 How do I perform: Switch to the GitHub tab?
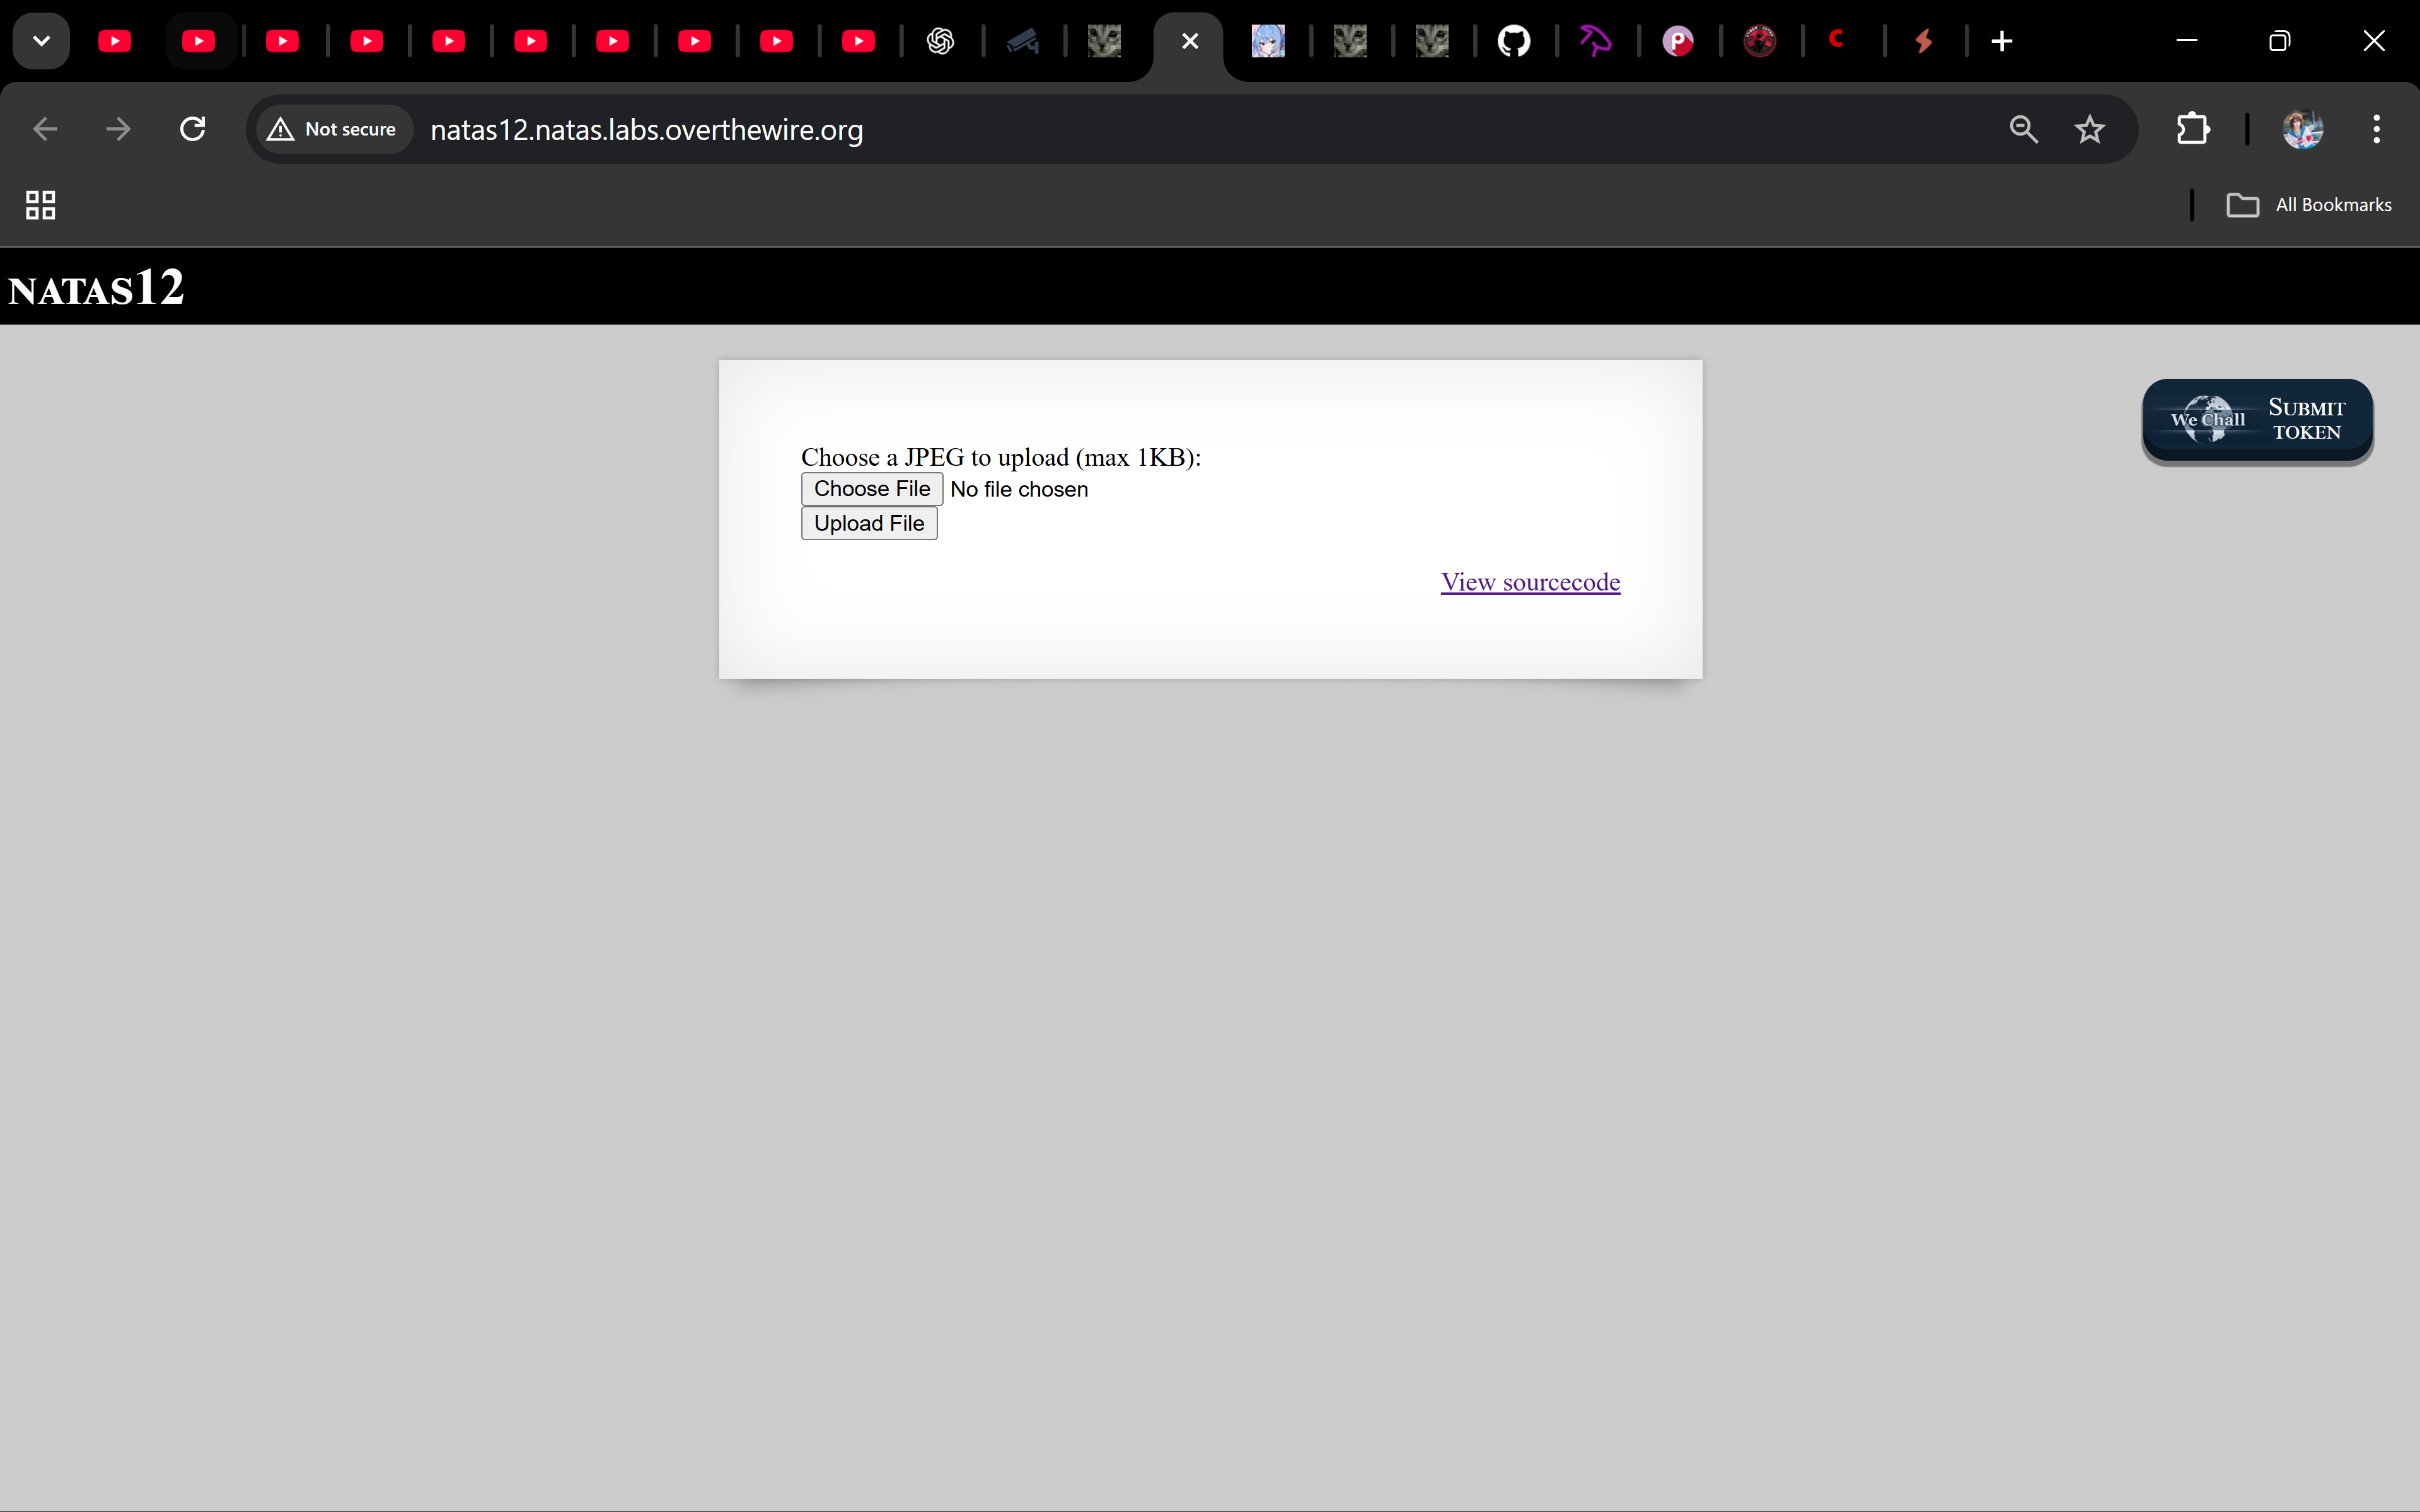coord(1513,41)
